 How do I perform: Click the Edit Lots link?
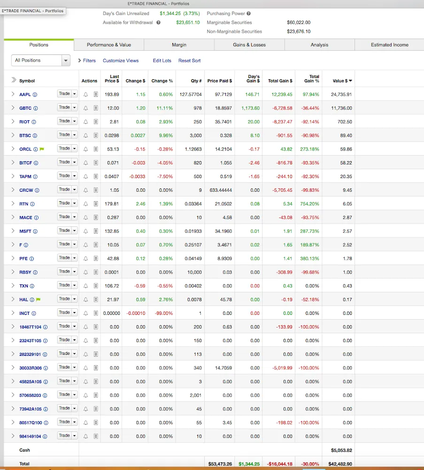click(x=162, y=61)
